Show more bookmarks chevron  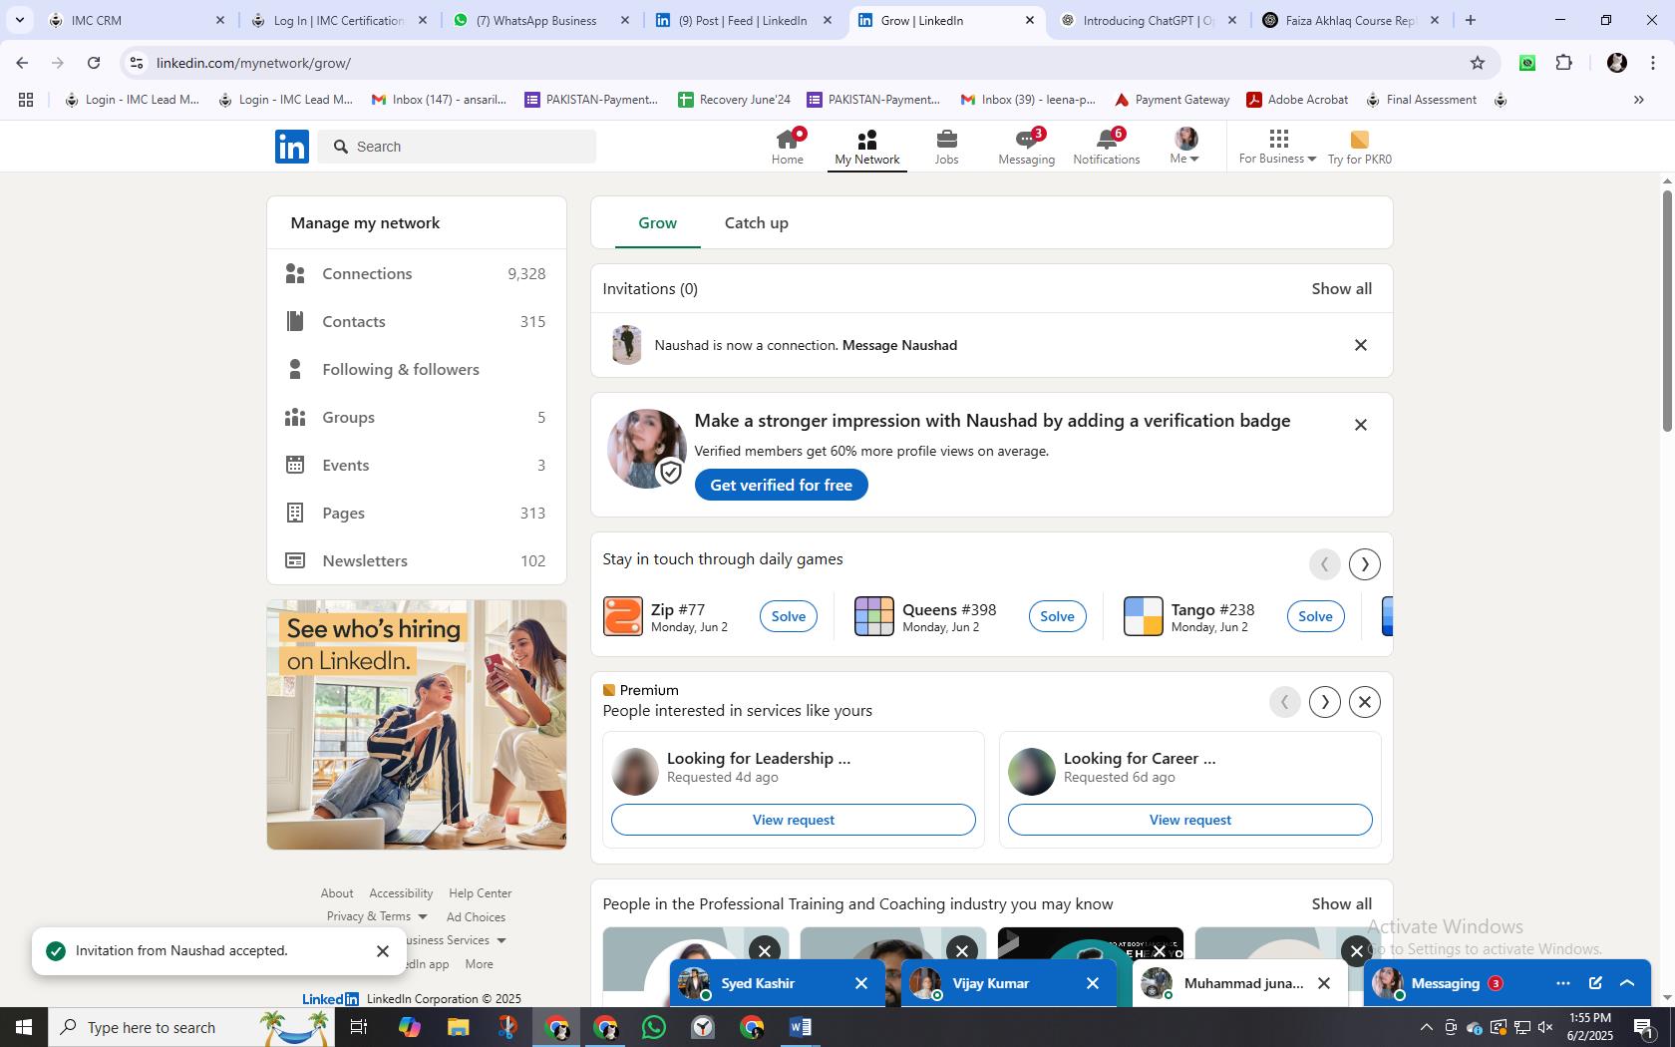pos(1638,100)
